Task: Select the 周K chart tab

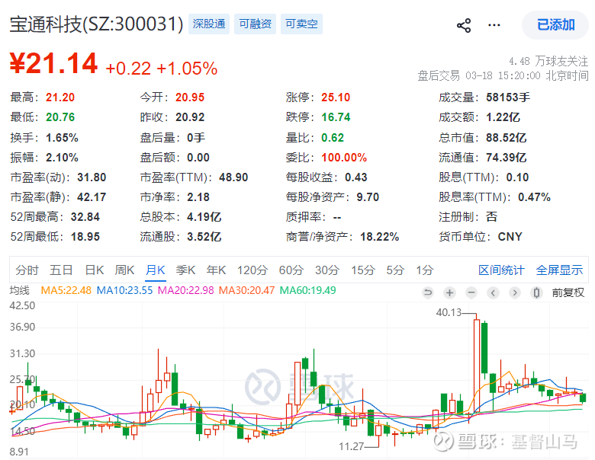Action: (124, 270)
